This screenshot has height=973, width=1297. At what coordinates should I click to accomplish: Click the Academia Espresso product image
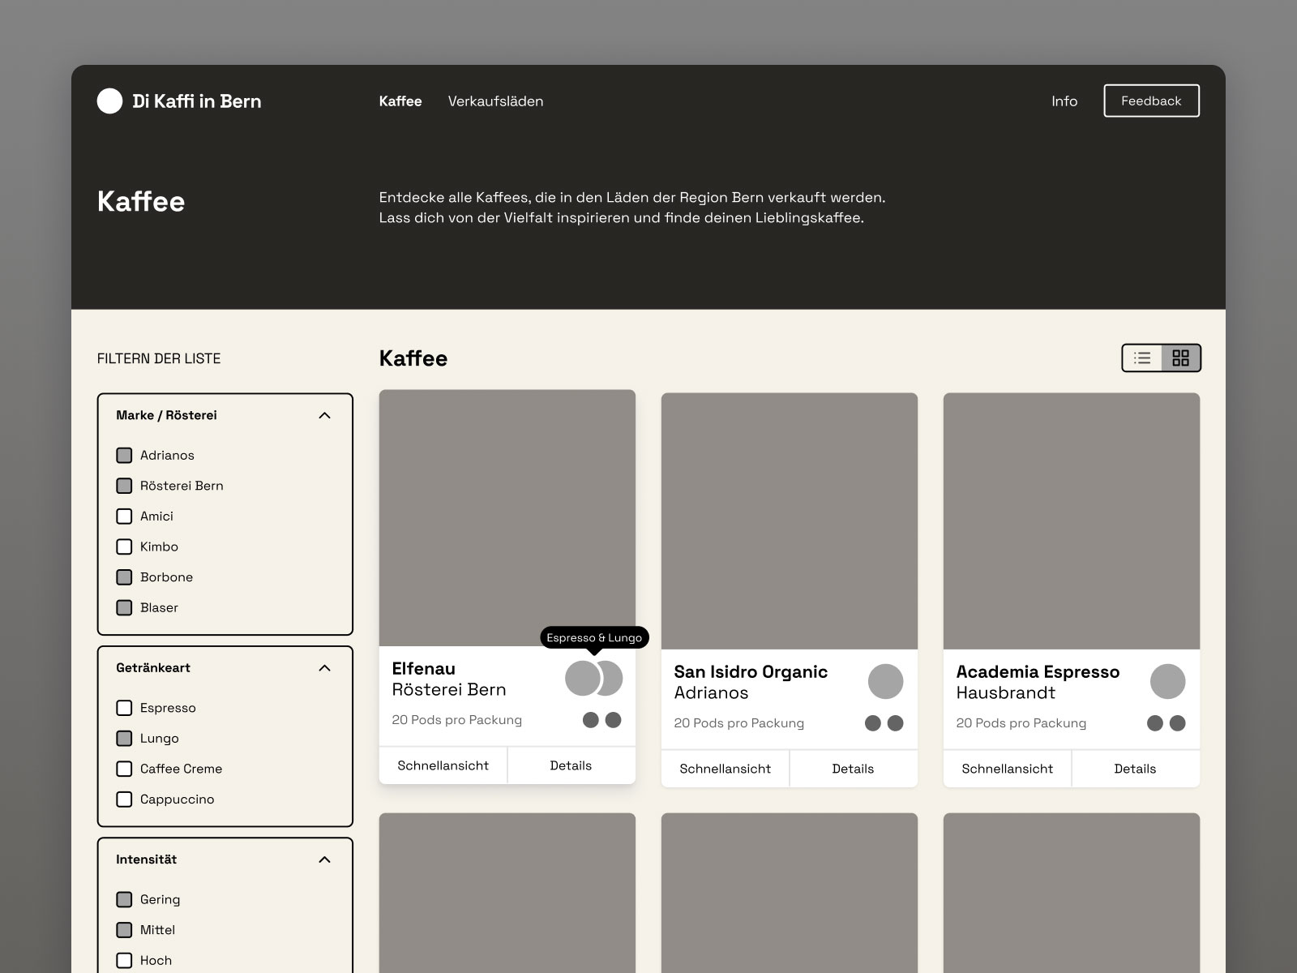(x=1072, y=521)
